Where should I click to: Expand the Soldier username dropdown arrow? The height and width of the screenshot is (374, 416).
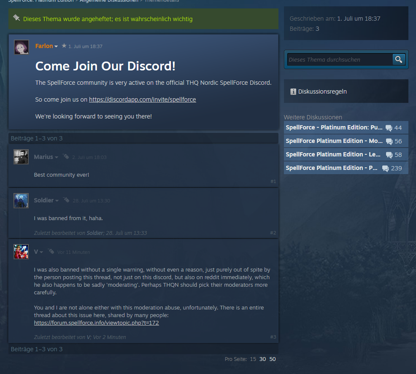tap(57, 201)
